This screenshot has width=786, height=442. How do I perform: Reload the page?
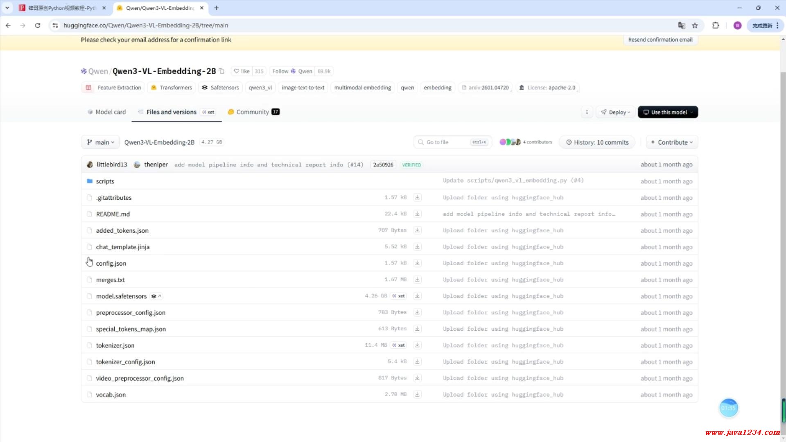coord(38,25)
